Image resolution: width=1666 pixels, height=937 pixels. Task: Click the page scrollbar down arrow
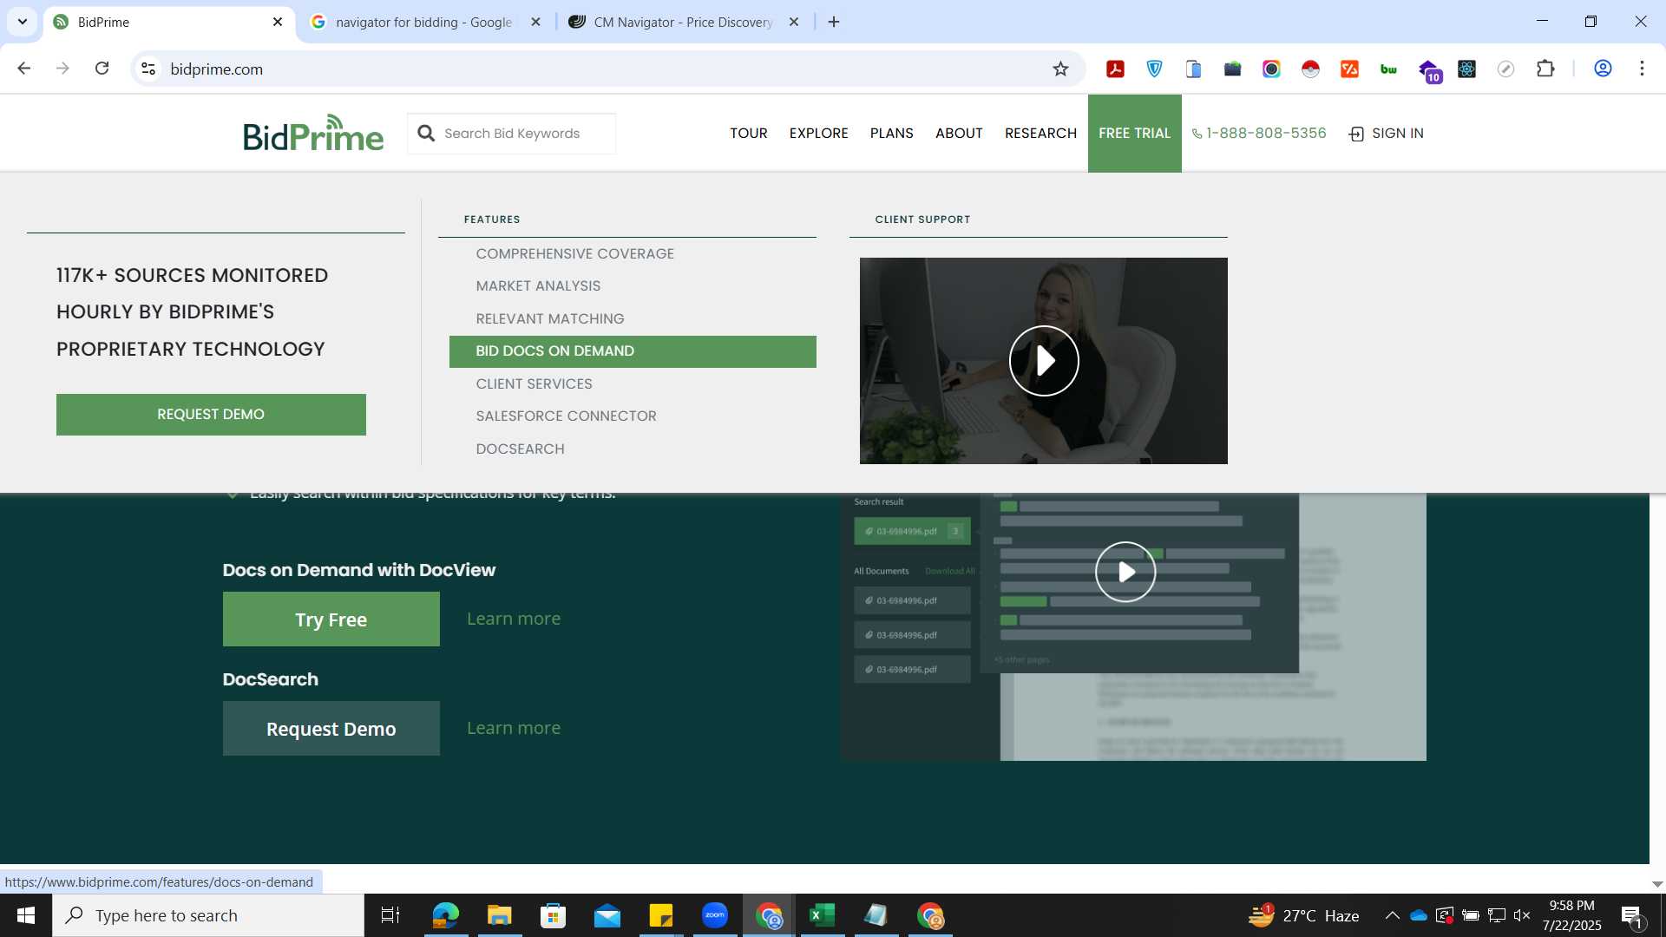click(x=1657, y=884)
